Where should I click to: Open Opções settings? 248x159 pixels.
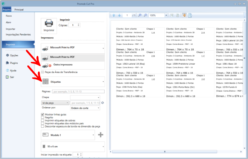14,55
